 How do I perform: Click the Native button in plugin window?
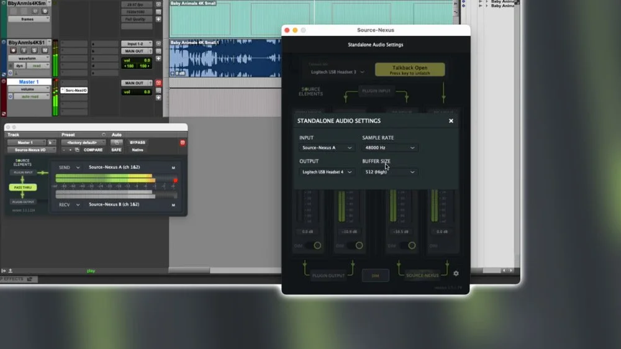pos(137,150)
